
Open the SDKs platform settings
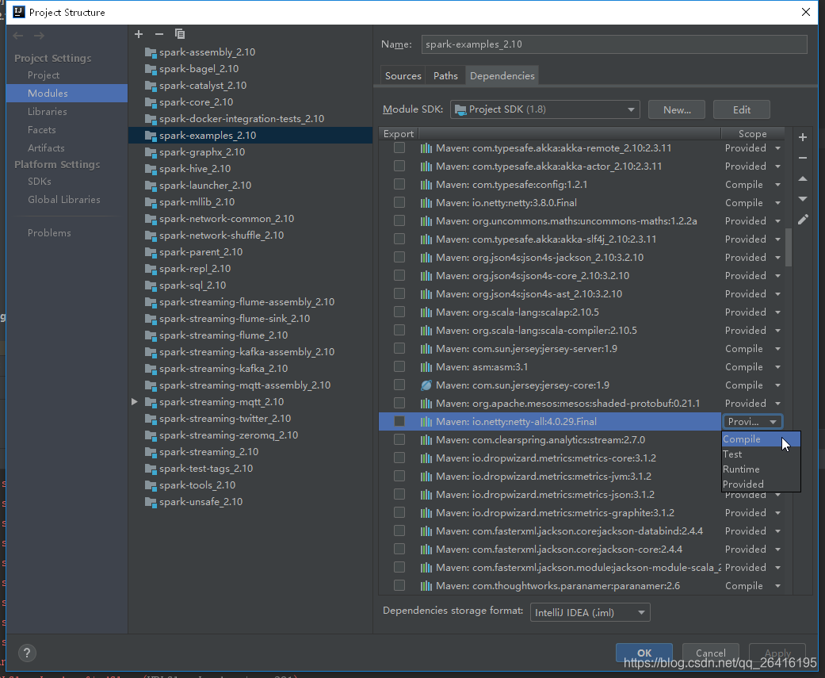pyautogui.click(x=40, y=181)
